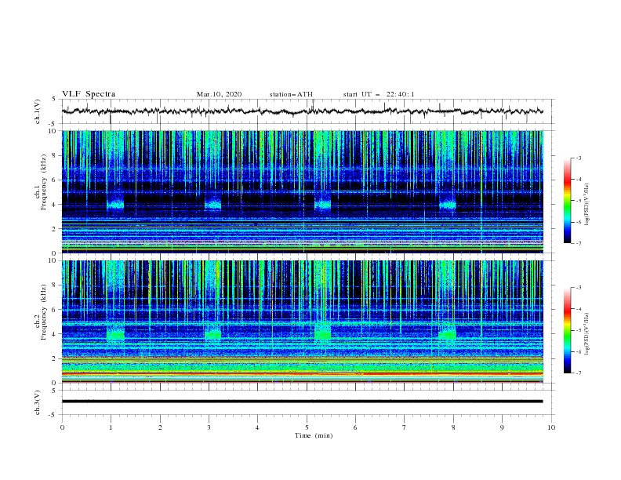Click time axis tick label "5"

307,427
